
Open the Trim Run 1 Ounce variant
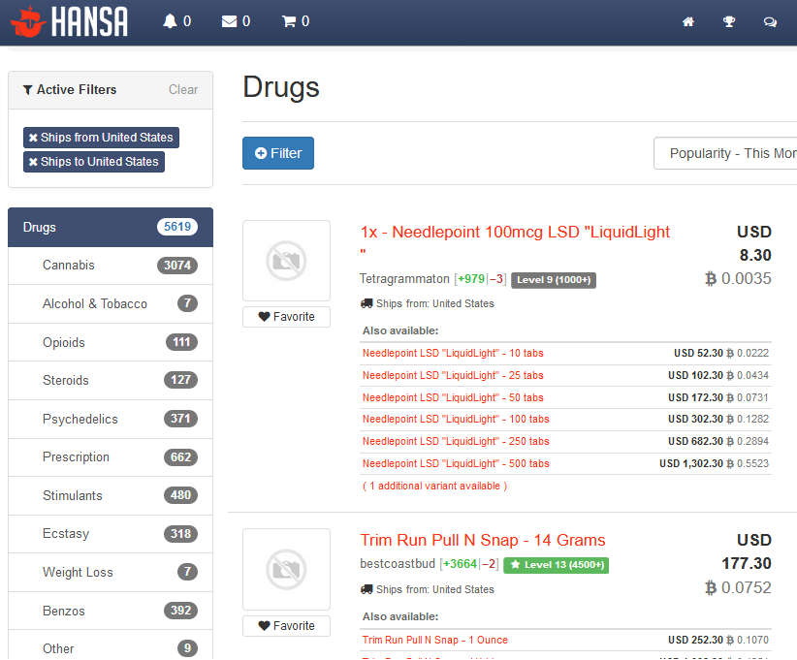point(435,641)
